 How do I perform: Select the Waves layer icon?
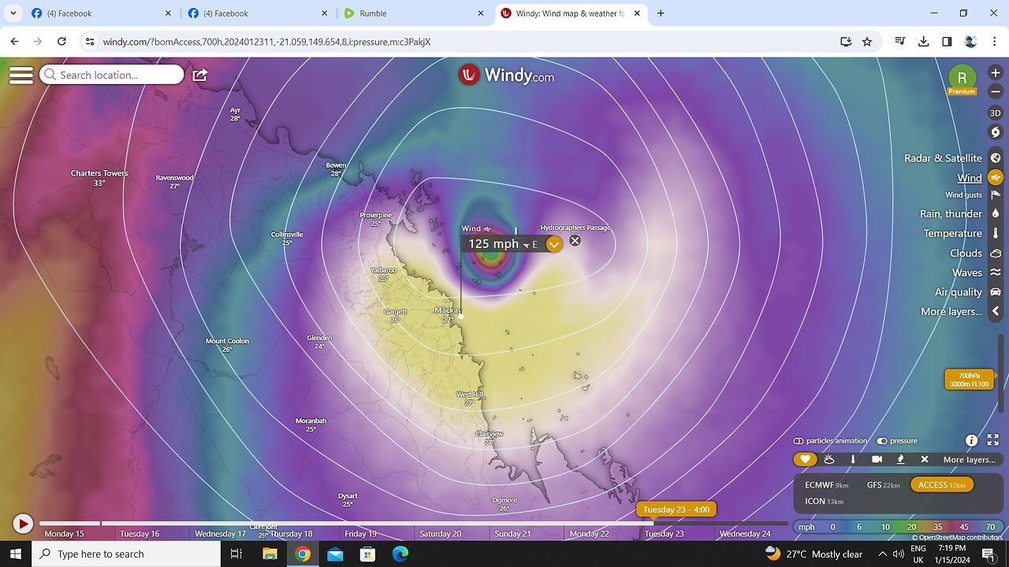click(x=996, y=272)
